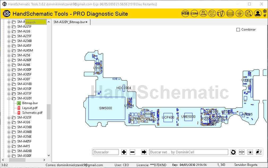Click the Licencia status text
Image resolution: width=268 pixels, height=168 pixels.
pyautogui.click(x=152, y=165)
